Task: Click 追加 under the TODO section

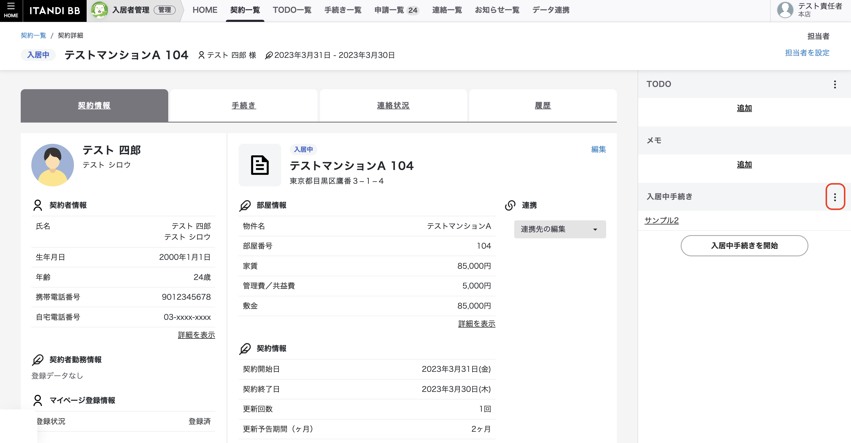Action: coord(744,108)
